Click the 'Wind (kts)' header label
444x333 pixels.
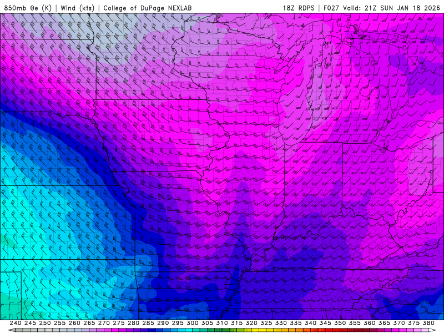pos(77,8)
